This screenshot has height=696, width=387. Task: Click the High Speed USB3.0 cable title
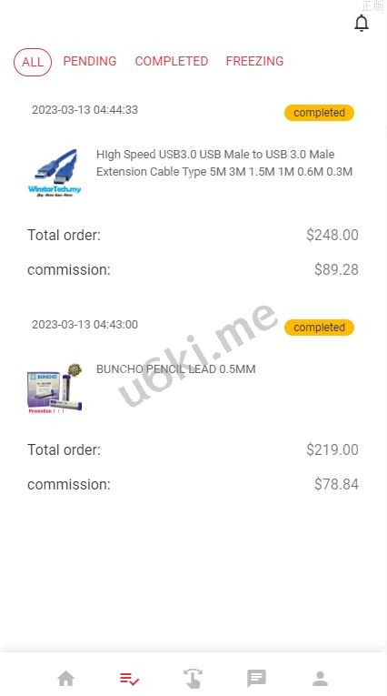224,163
